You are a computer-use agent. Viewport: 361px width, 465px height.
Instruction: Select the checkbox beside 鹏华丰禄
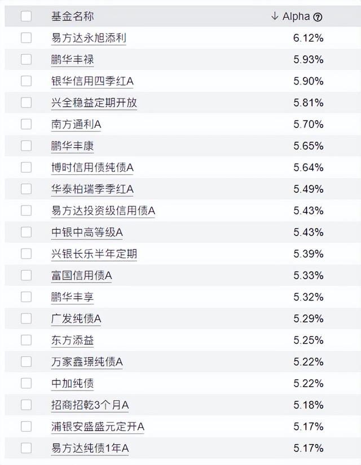(27, 59)
